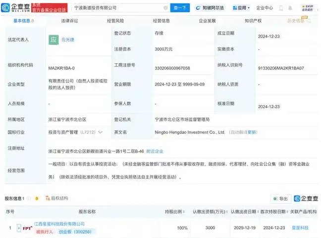Export shareholder data with 导出 button
The width and height of the screenshot is (321, 238).
click(281, 198)
